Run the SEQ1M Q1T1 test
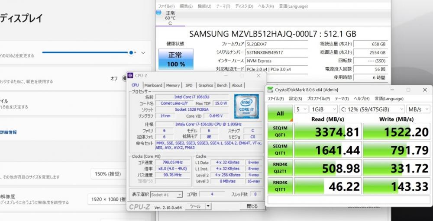This screenshot has height=221, width=433. (280, 150)
